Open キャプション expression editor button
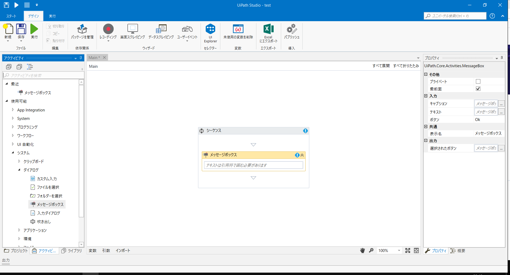Image resolution: width=510 pixels, height=275 pixels. (x=501, y=103)
